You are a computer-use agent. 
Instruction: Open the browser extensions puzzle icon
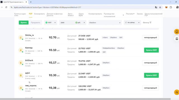[171, 7]
